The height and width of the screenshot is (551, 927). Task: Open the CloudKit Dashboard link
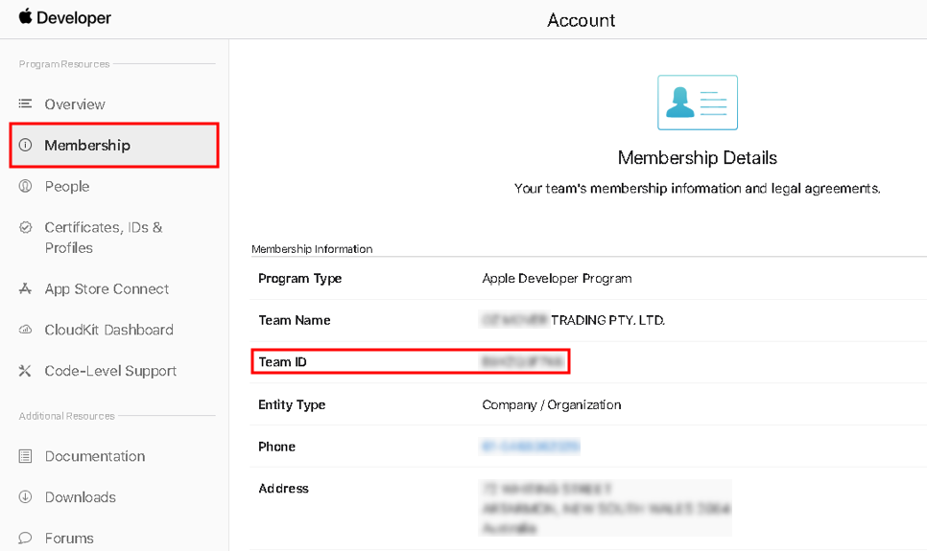[x=109, y=330]
